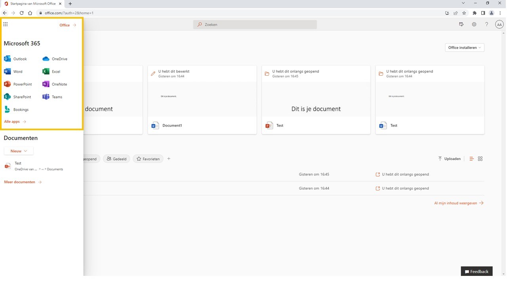Reload the page in the browser
The image size is (507, 285).
tap(21, 13)
